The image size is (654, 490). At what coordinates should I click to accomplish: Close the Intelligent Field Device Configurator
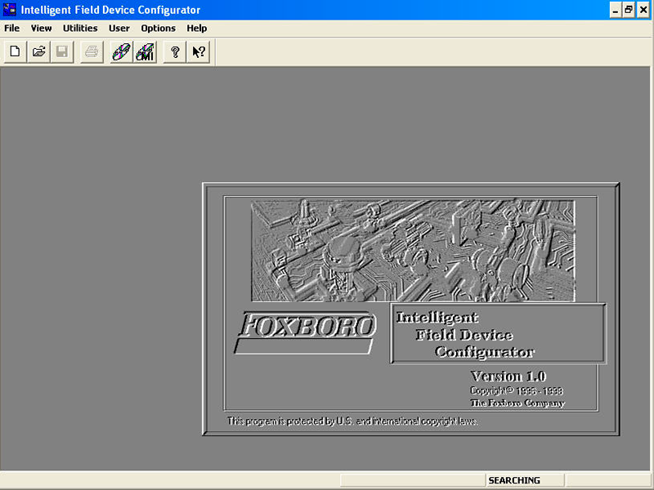643,10
